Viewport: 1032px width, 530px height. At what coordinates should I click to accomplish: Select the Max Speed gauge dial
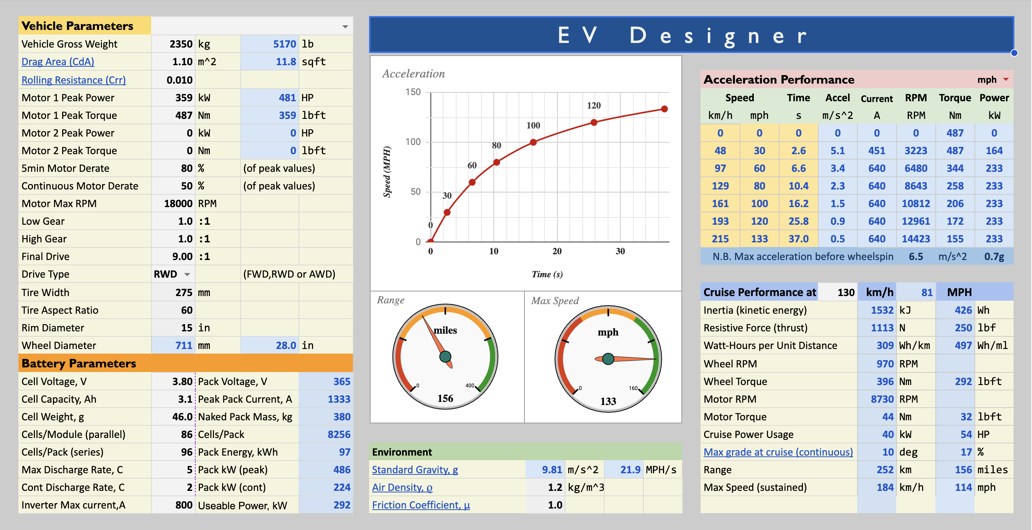pyautogui.click(x=608, y=359)
